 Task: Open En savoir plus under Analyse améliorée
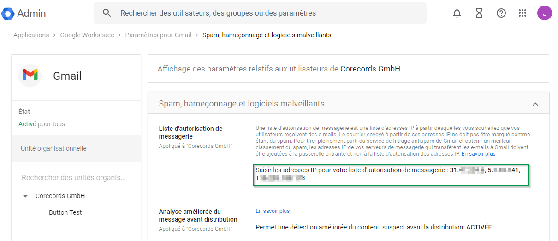click(x=273, y=211)
